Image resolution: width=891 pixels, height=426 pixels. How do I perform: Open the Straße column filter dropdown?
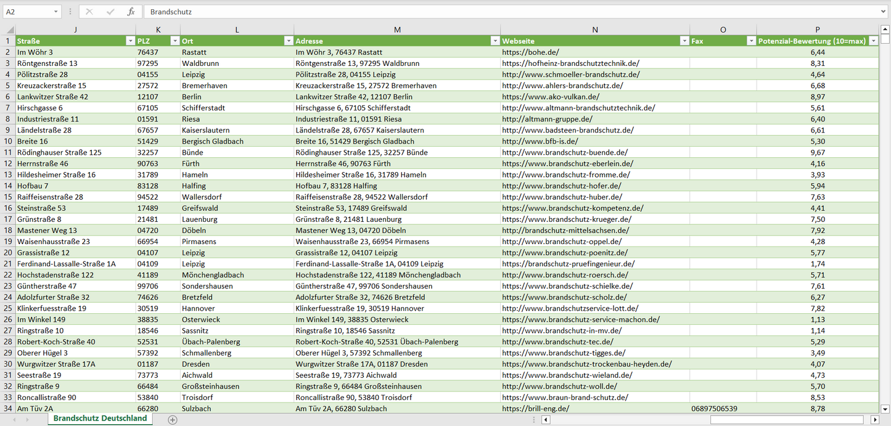(x=129, y=41)
